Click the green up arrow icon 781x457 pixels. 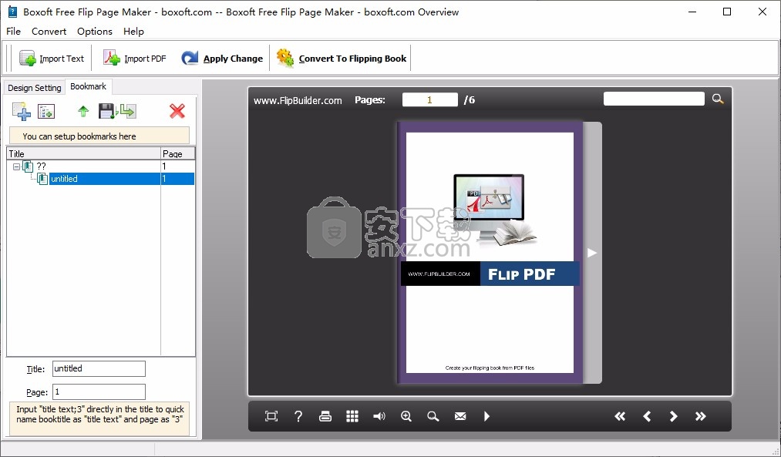coord(83,111)
